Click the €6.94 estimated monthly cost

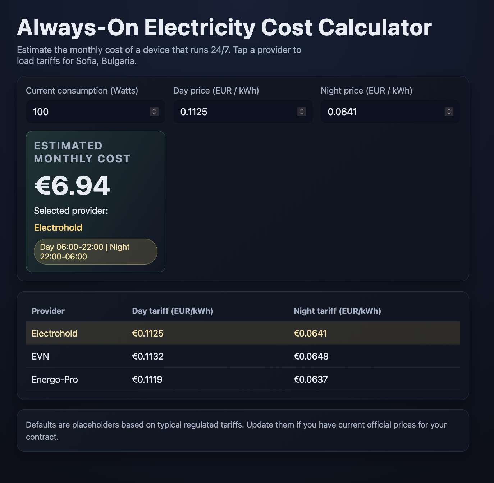tap(72, 186)
